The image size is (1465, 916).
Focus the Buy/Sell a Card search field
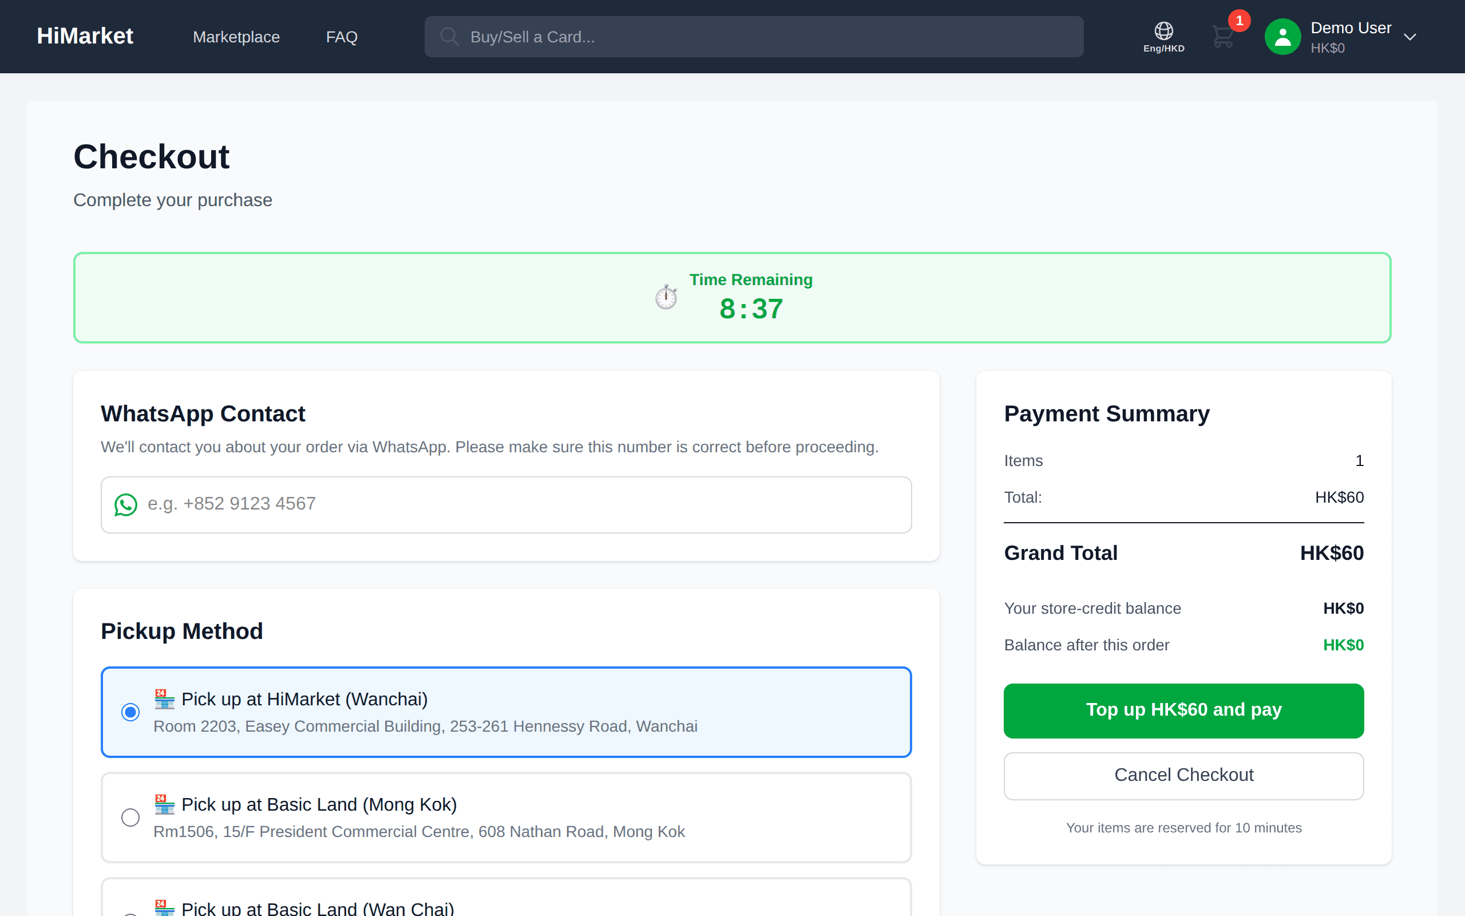tap(754, 37)
